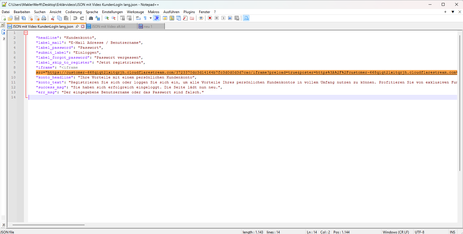Viewport: 463px width, 234px height.
Task: Stop macro recording
Action: click(x=216, y=18)
